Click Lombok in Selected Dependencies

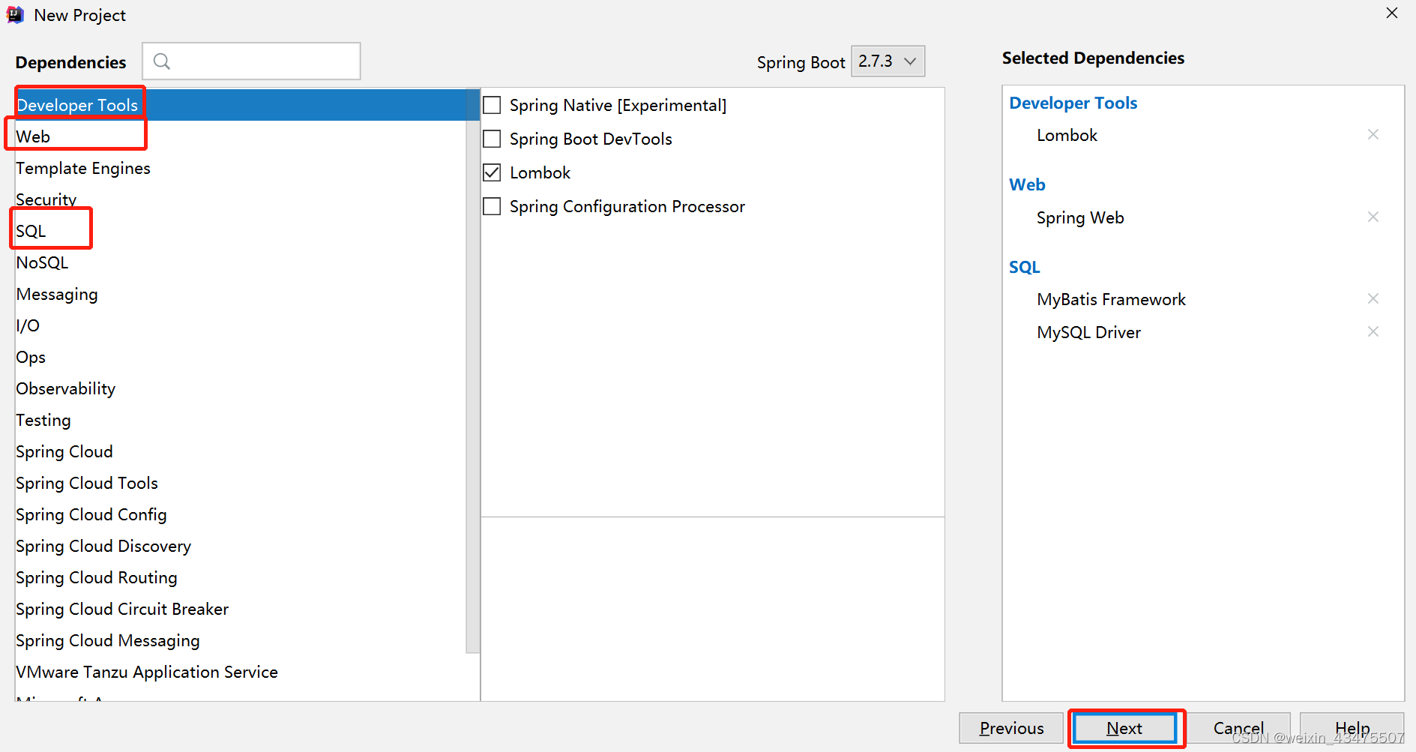tap(1067, 135)
